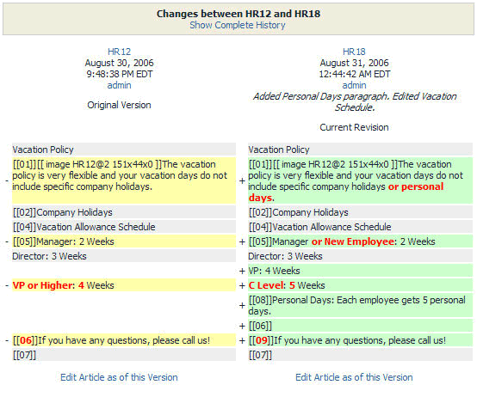Click '[[02]]Company Holidays' in the left column

124,212
